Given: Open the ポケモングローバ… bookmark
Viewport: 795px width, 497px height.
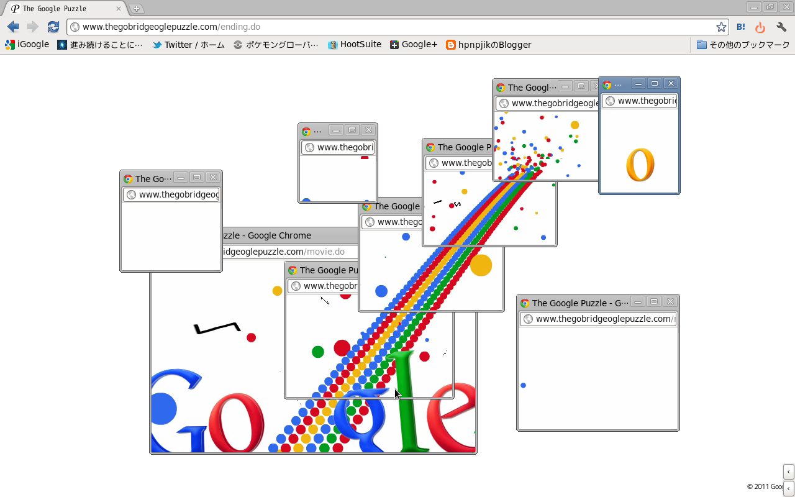Looking at the screenshot, I should (x=276, y=45).
